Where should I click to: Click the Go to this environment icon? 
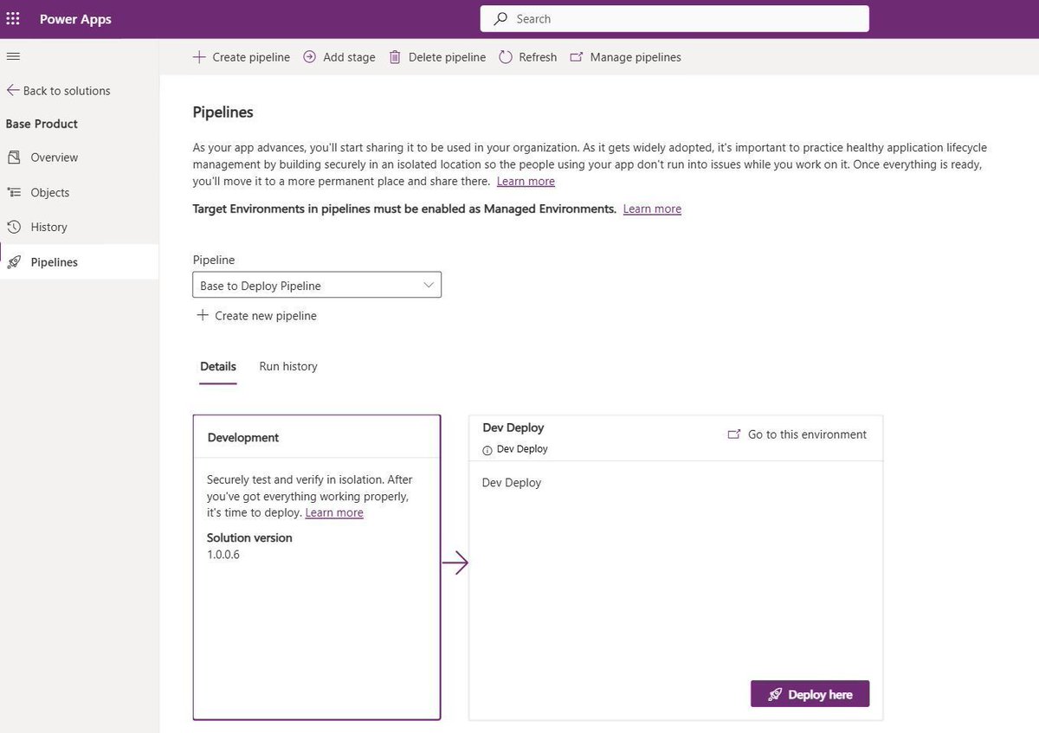click(x=734, y=434)
